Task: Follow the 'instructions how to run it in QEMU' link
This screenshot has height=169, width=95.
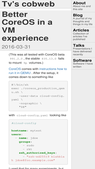Action: (x=38, y=71)
